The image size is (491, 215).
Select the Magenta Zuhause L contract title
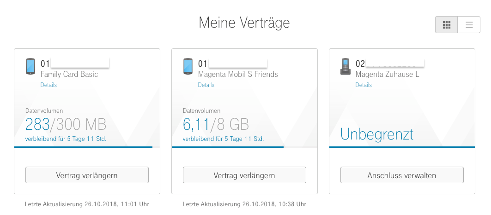(388, 74)
